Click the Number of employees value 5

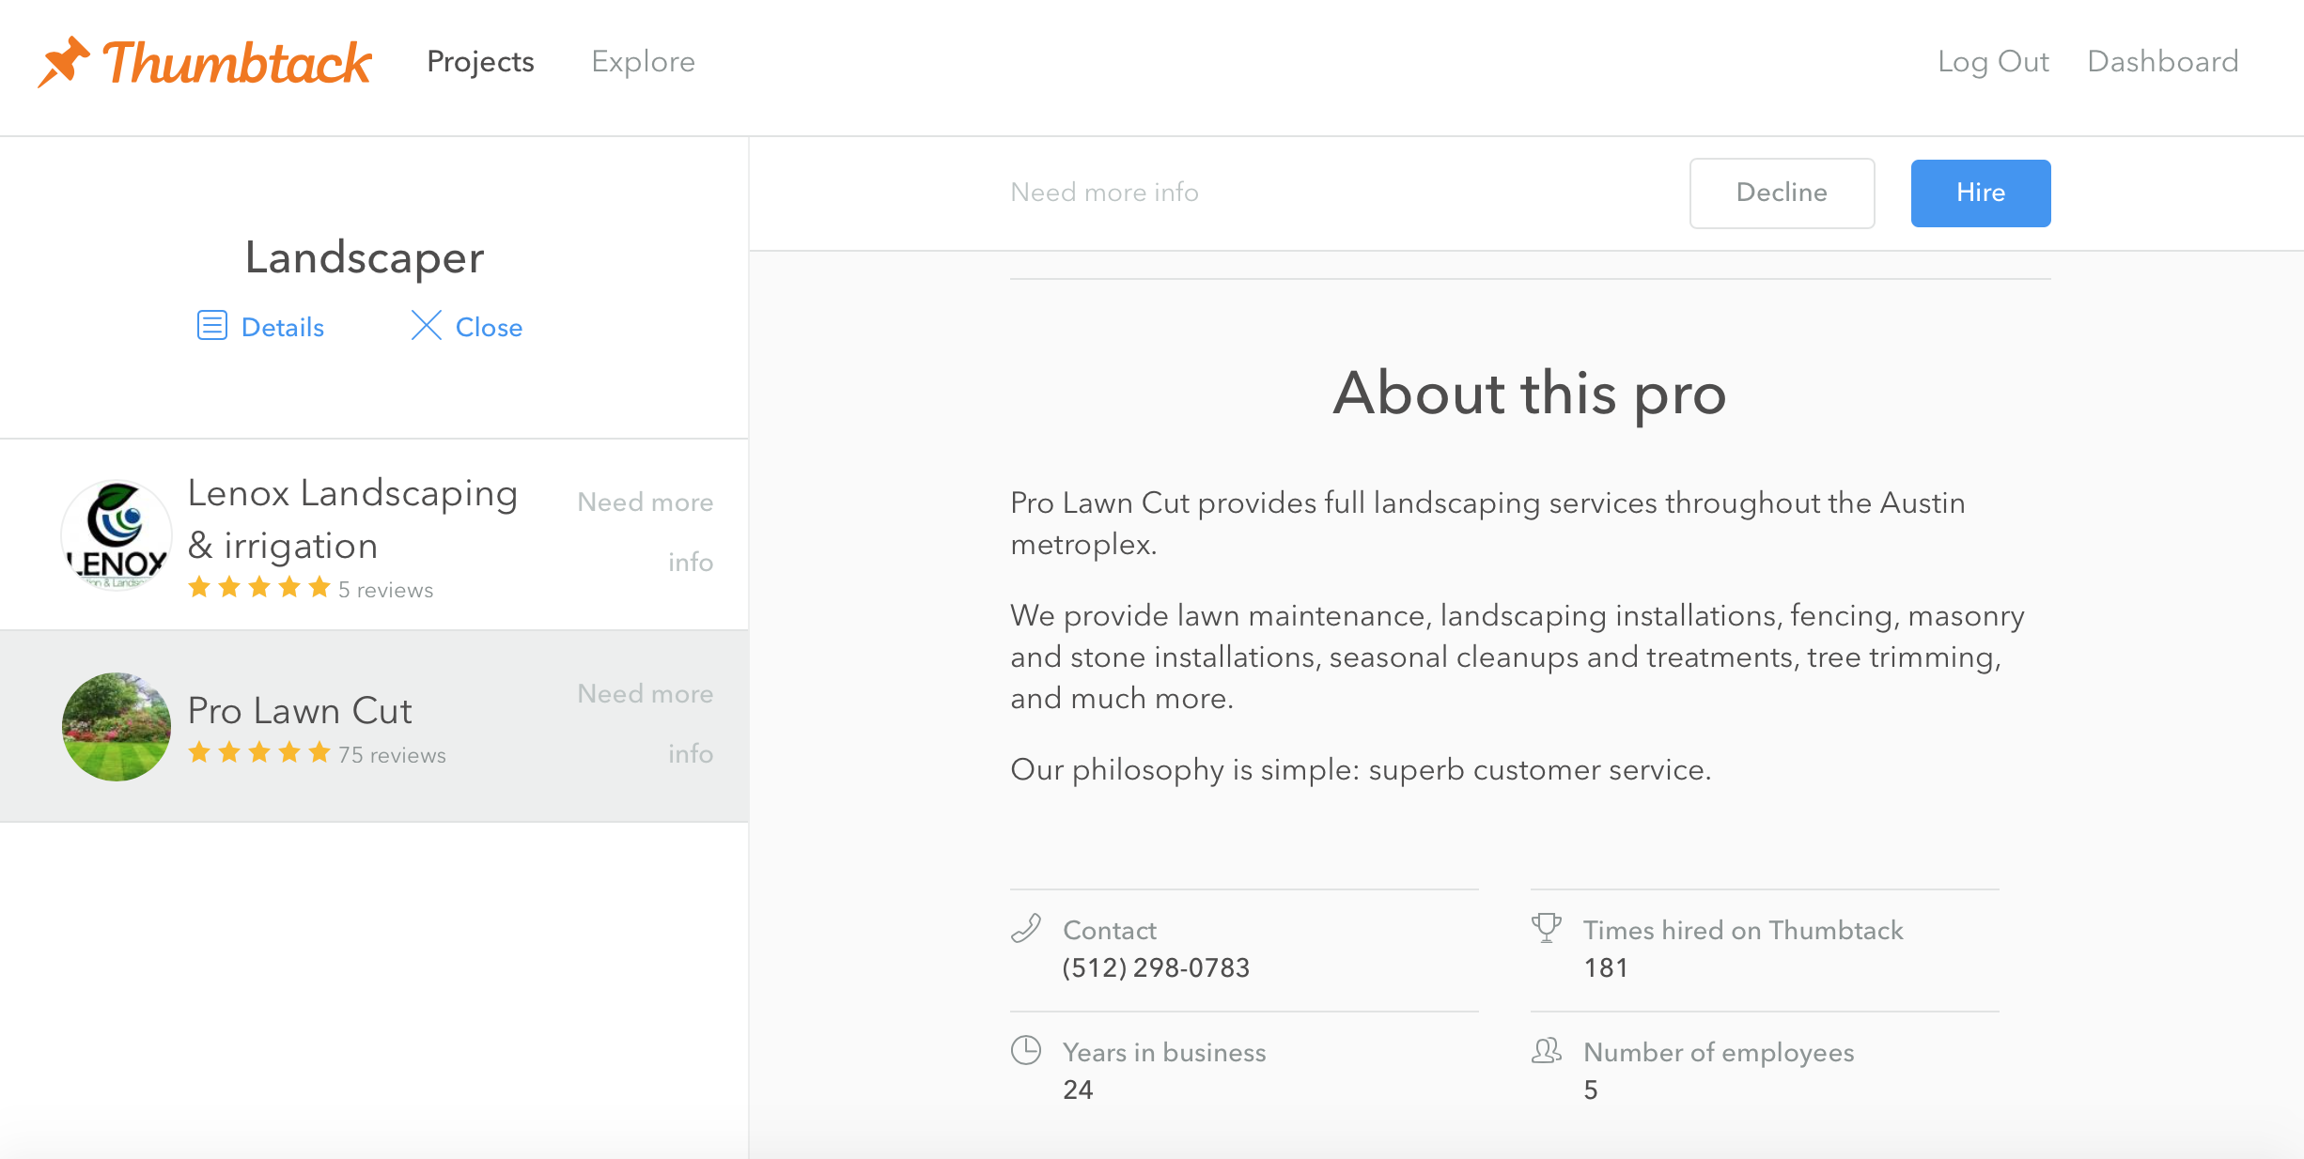tap(1590, 1089)
